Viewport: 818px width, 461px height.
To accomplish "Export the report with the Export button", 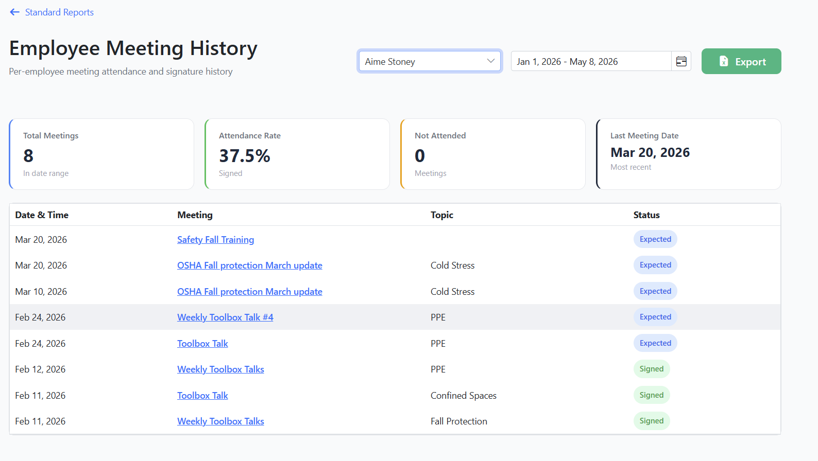I will (741, 61).
